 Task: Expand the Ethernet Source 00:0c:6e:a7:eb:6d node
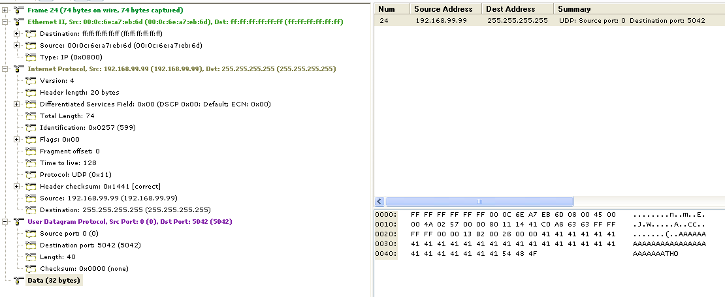pyautogui.click(x=16, y=45)
